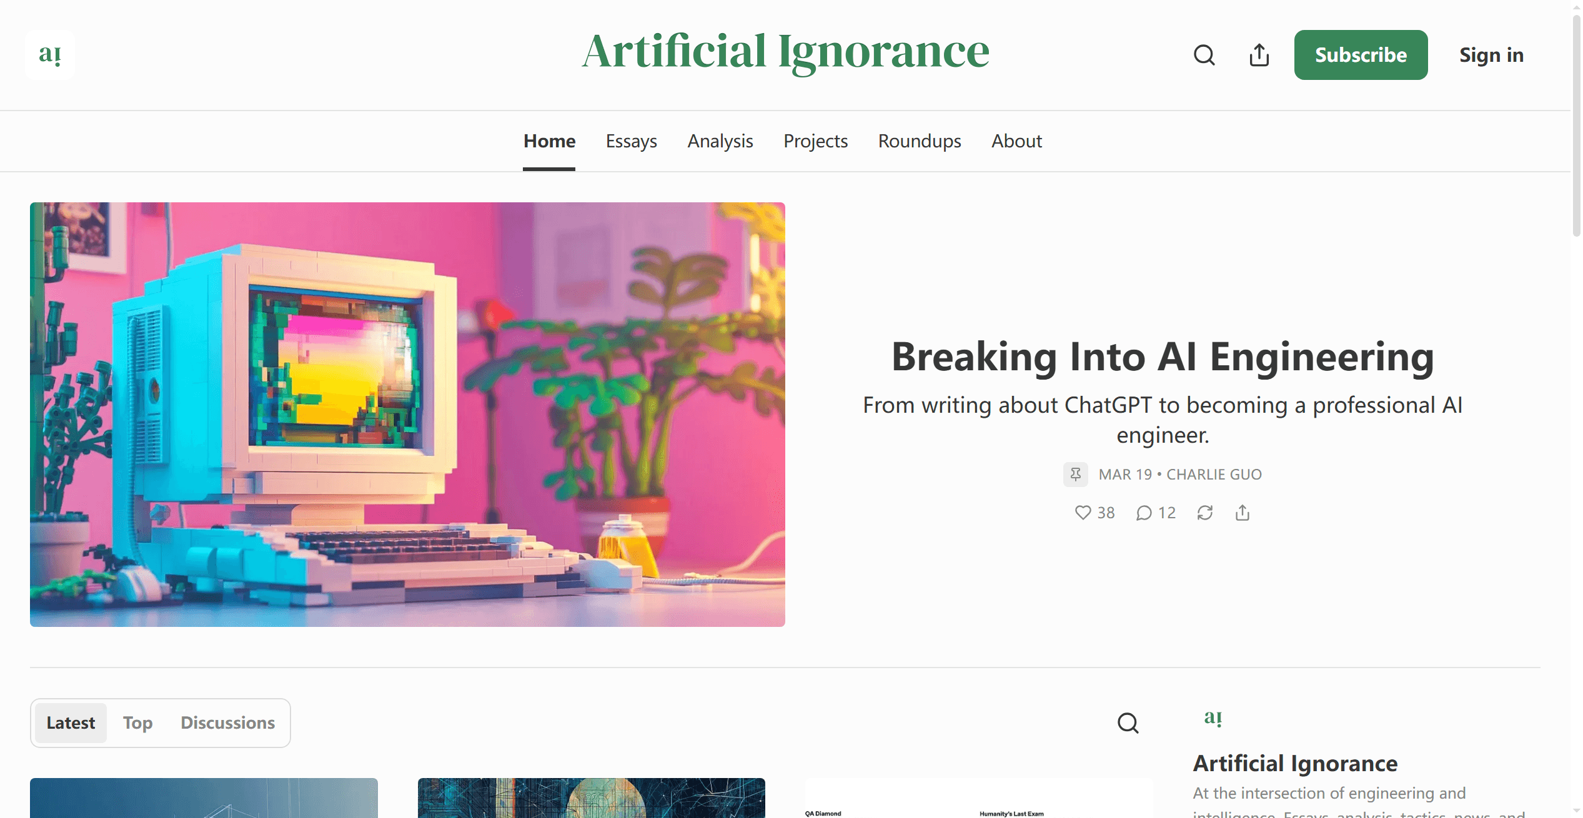Click the green Subscribe button
The width and height of the screenshot is (1583, 818).
click(x=1361, y=55)
